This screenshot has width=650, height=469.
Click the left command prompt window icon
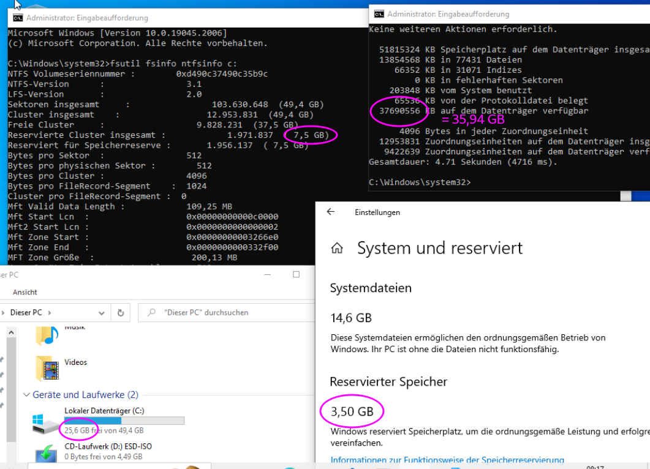click(18, 18)
